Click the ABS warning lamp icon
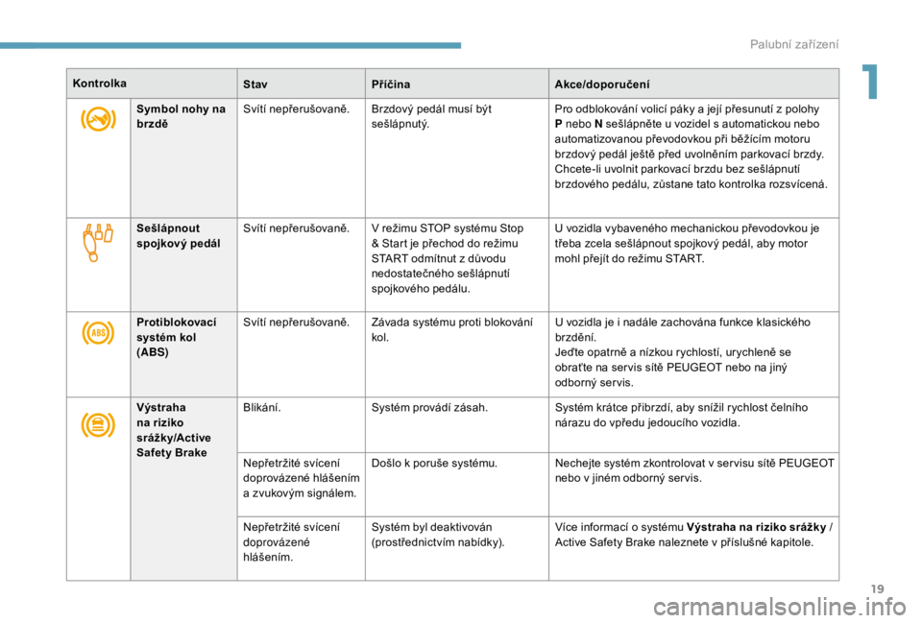Viewport: 922px width, 623px height. point(98,333)
